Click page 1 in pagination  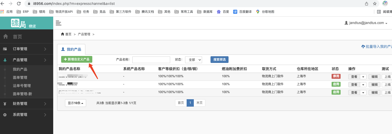[x=190, y=103]
